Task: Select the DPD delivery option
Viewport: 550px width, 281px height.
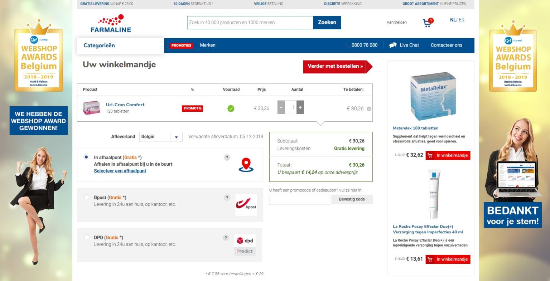Action: [86, 237]
